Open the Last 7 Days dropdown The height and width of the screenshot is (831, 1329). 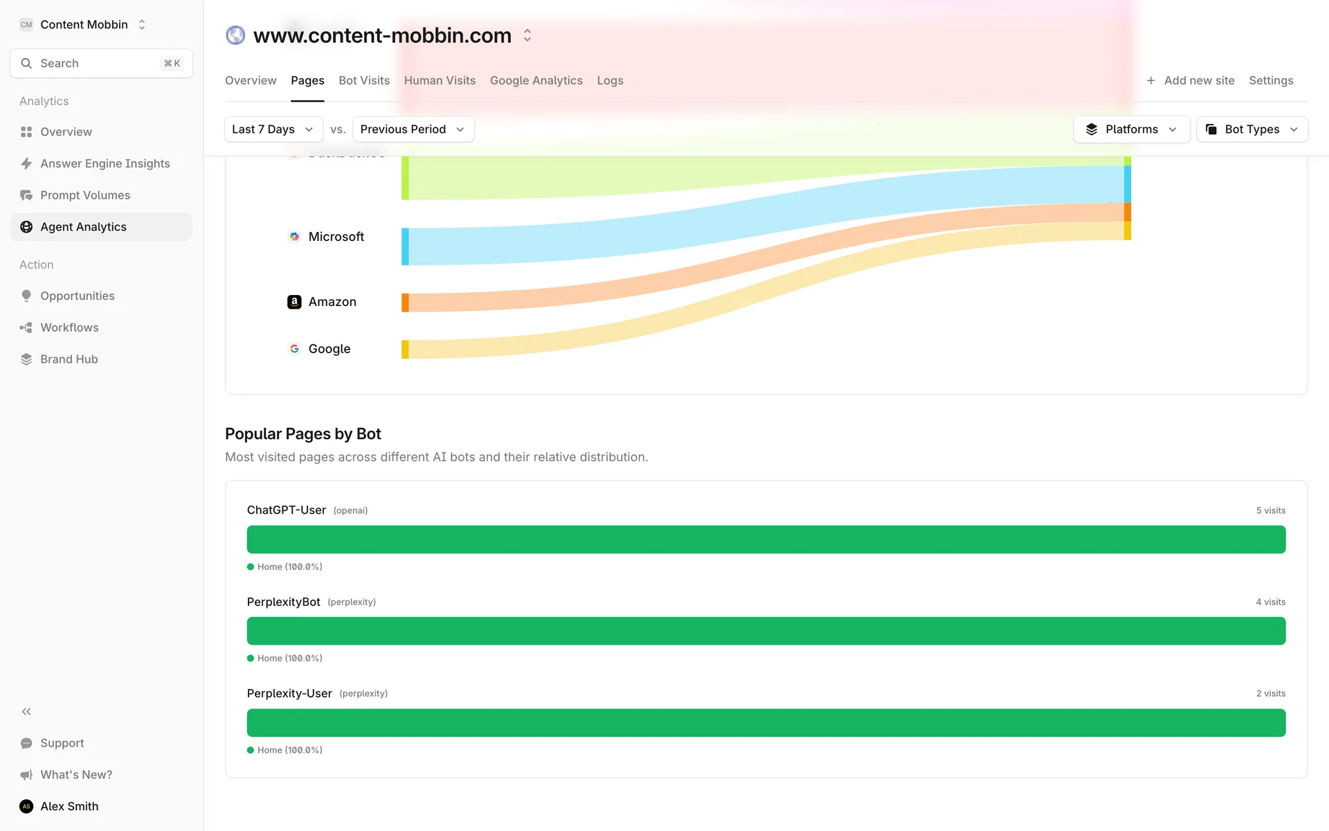(x=273, y=129)
